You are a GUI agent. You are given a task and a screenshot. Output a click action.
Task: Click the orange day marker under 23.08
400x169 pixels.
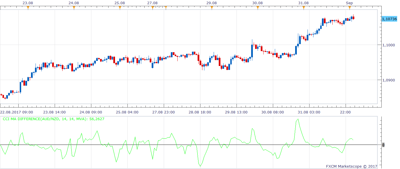click(28, 8)
